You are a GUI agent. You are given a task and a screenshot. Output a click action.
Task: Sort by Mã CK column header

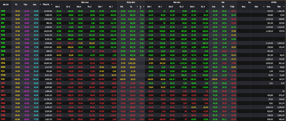6,4
